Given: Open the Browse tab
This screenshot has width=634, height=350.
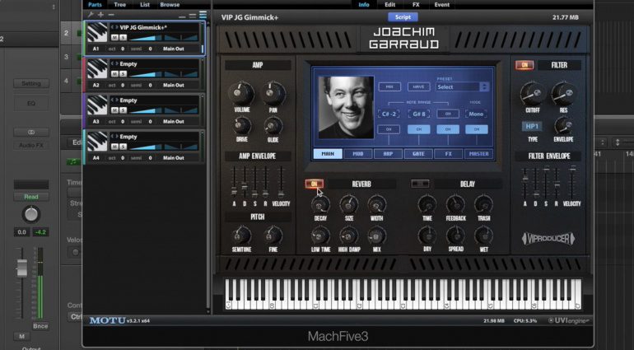Looking at the screenshot, I should (x=170, y=4).
